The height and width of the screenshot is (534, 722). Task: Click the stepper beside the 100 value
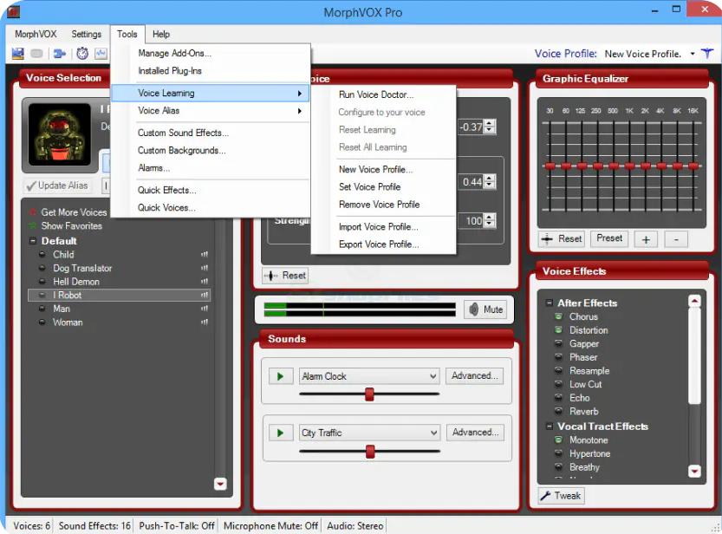pos(490,221)
